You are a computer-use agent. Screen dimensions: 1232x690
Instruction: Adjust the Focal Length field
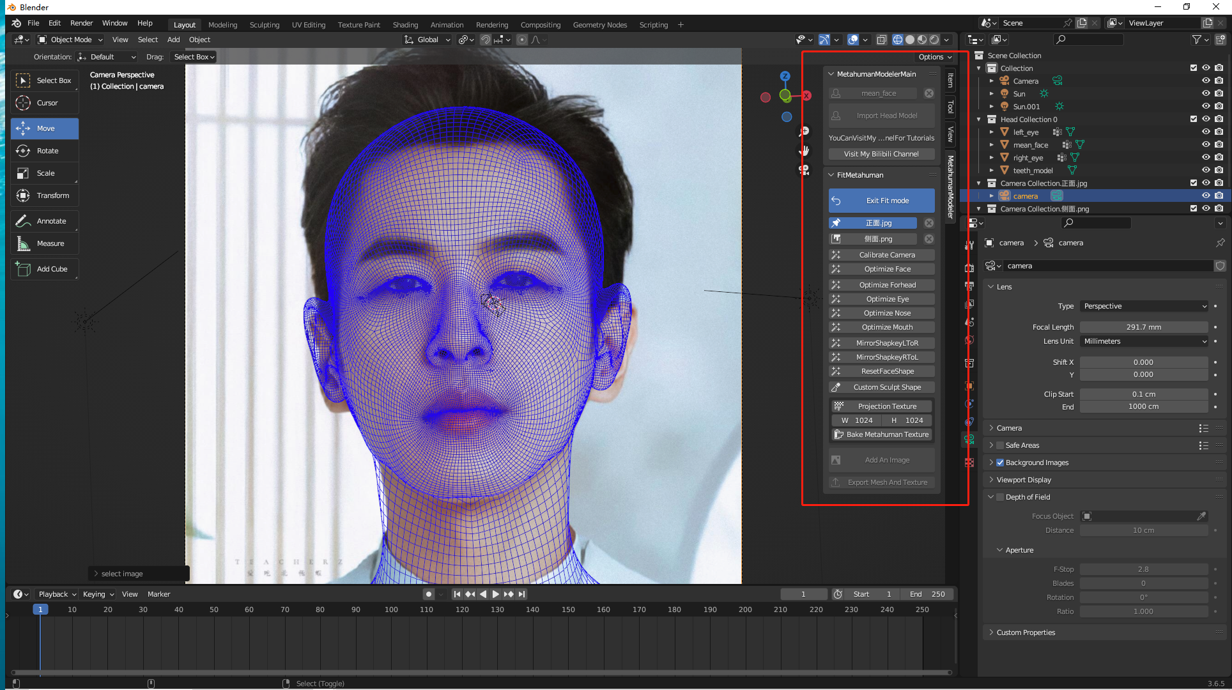(x=1143, y=327)
